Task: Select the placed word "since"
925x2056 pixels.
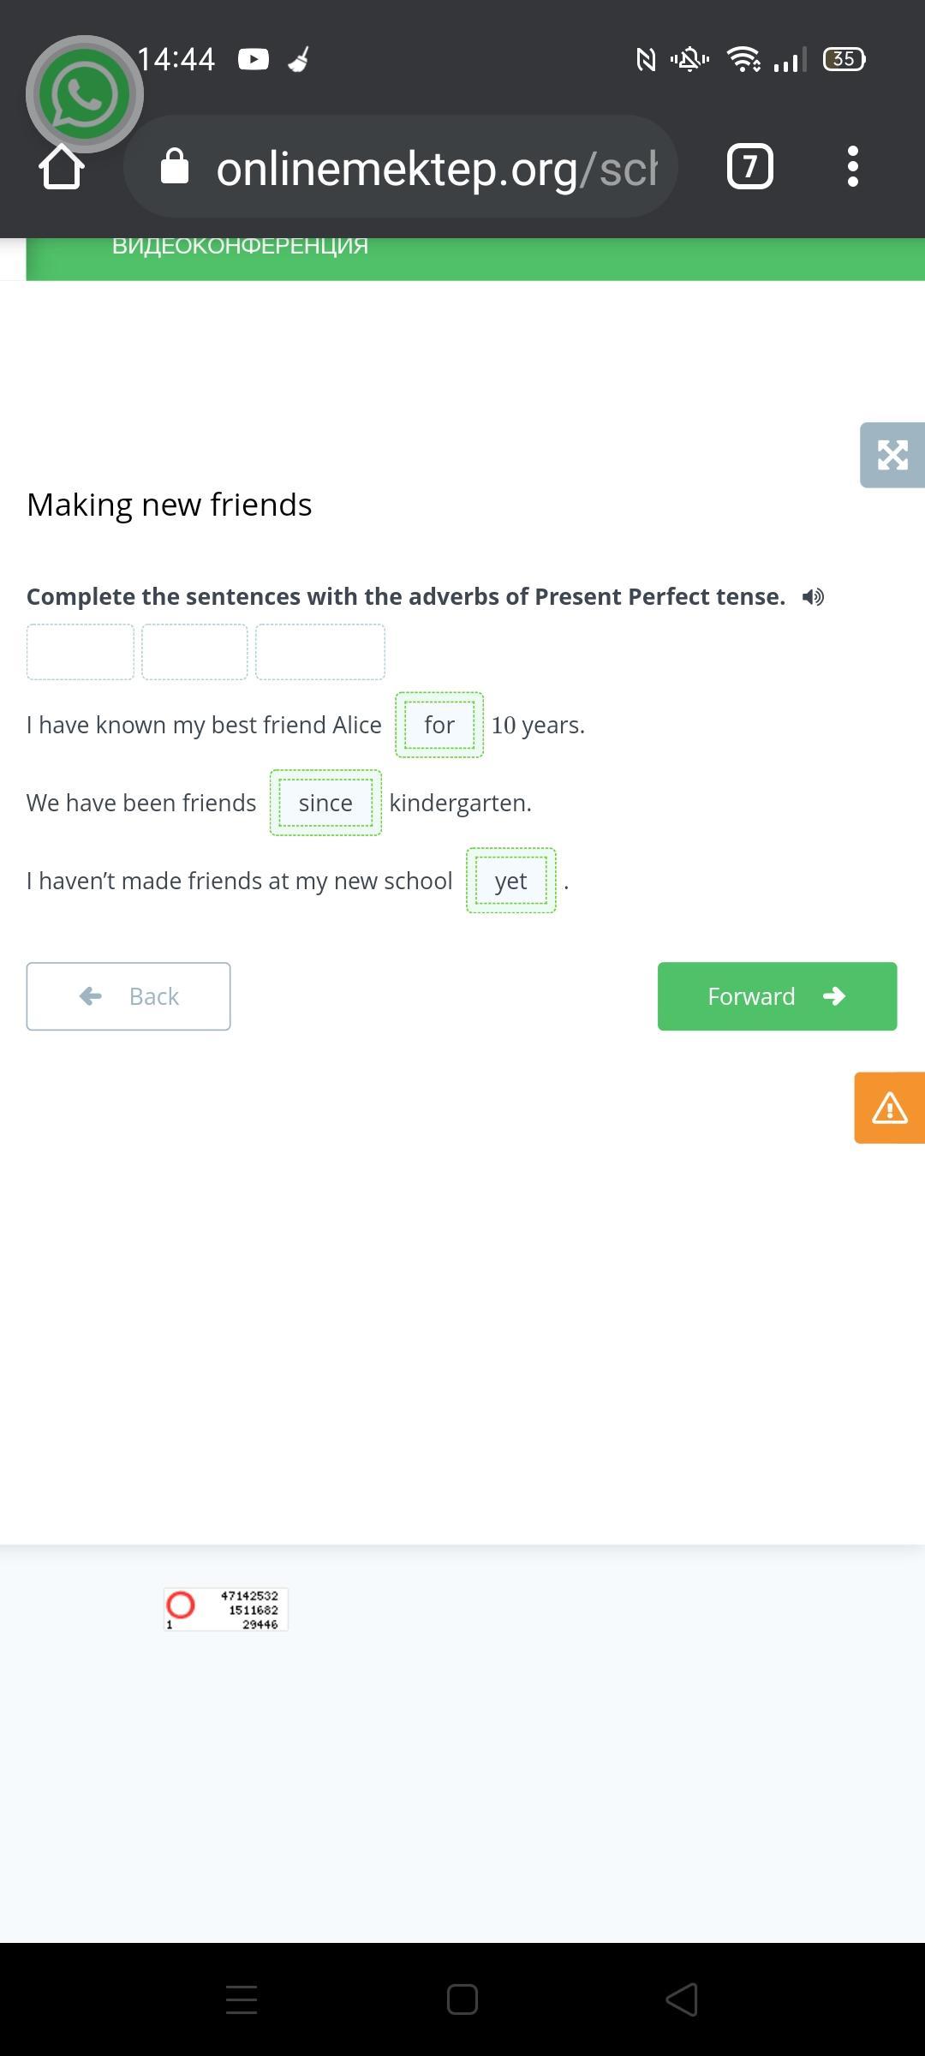Action: coord(325,803)
